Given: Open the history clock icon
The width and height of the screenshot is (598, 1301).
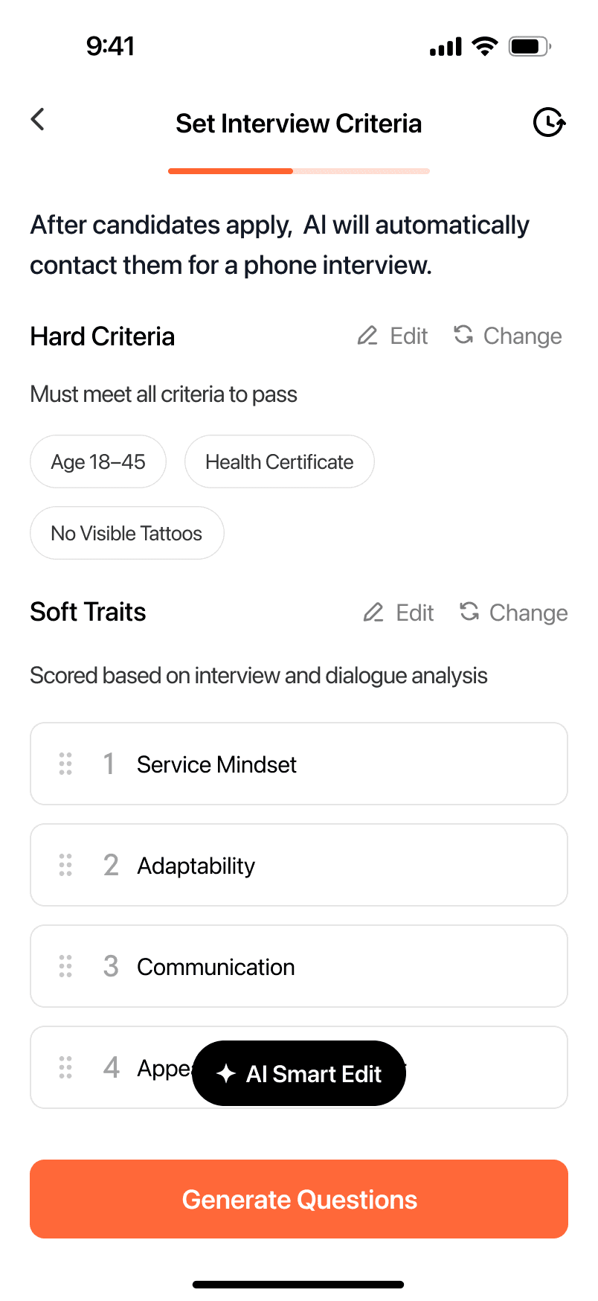Looking at the screenshot, I should (549, 122).
